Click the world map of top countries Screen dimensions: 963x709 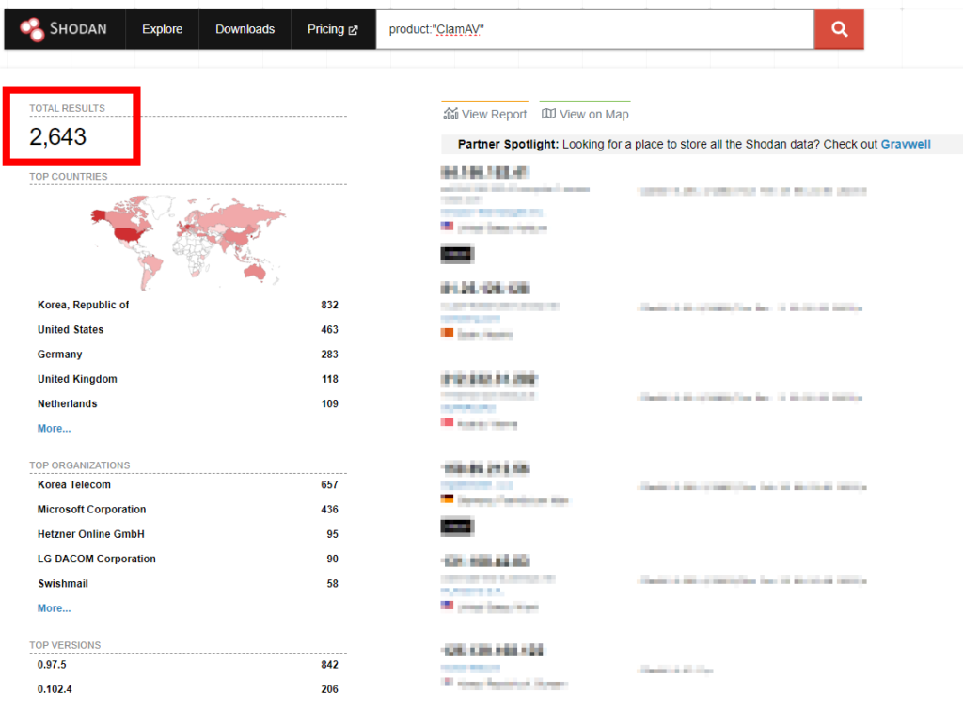pos(186,241)
